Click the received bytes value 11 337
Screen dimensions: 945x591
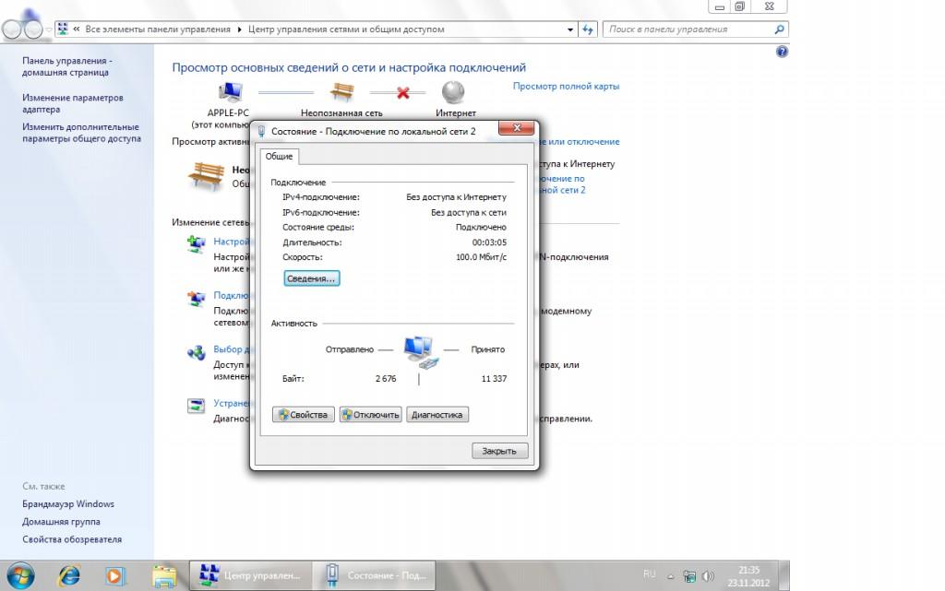click(x=495, y=379)
